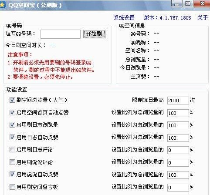Enable 启用刷空间留言板 checkbox
The width and height of the screenshot is (210, 195).
[12, 187]
